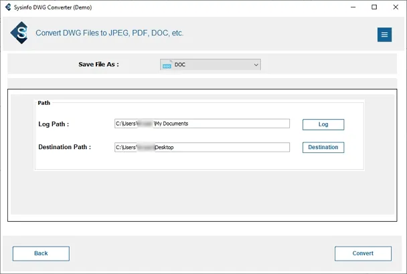Click the "Destination Path :" label

[64, 147]
